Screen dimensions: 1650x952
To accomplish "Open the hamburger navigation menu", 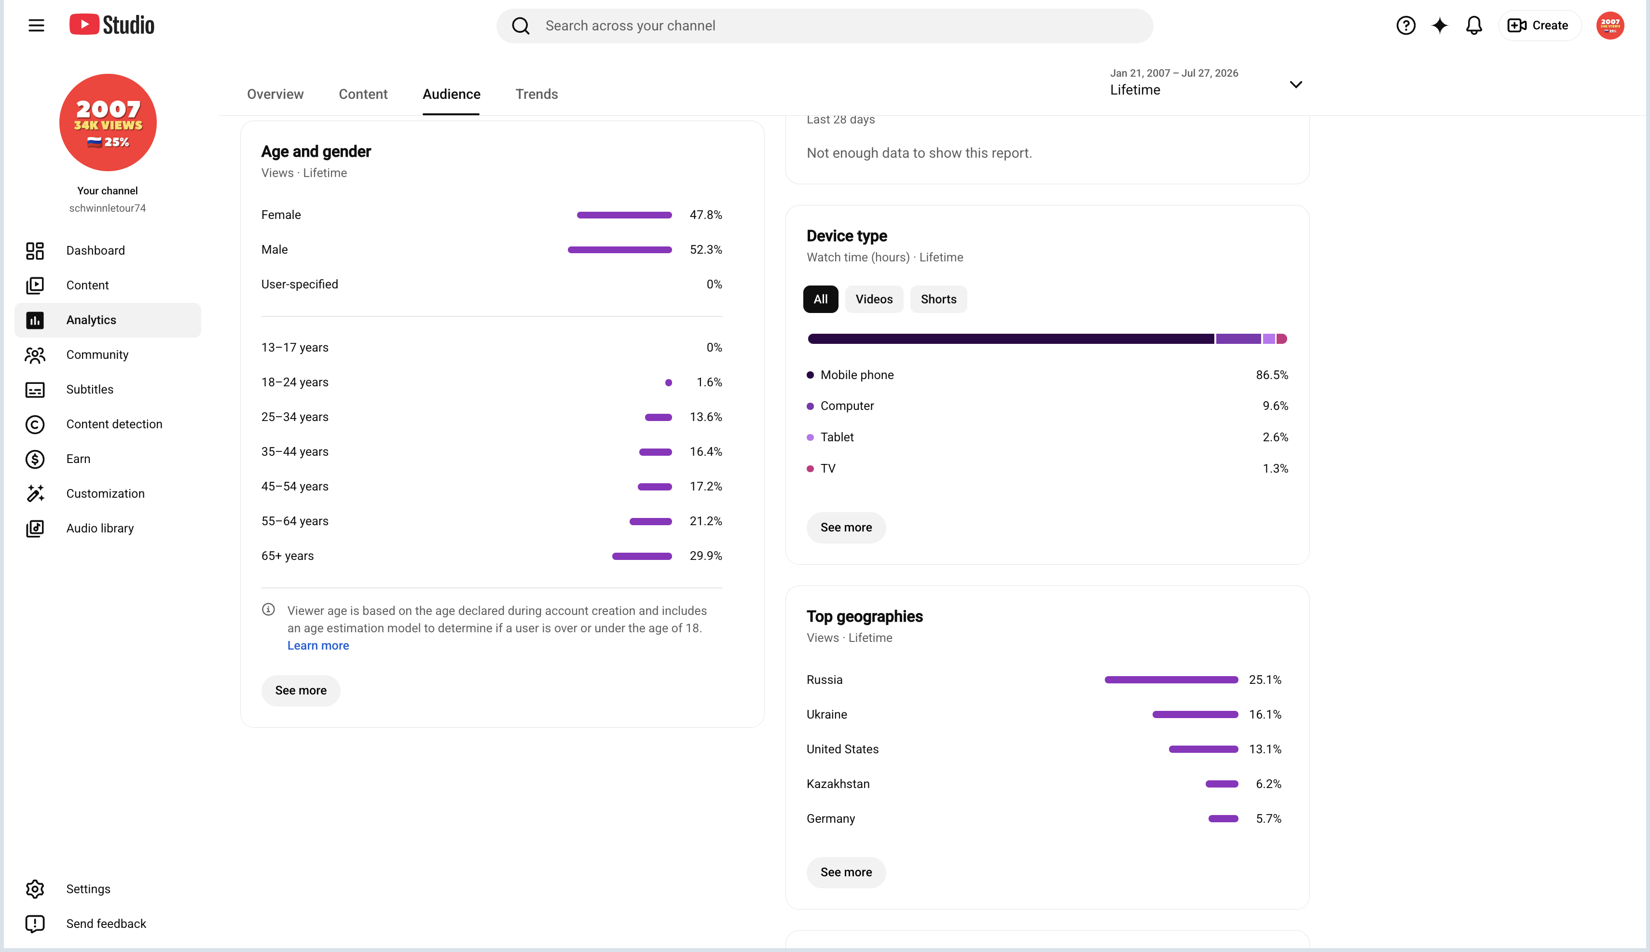I will [x=36, y=26].
